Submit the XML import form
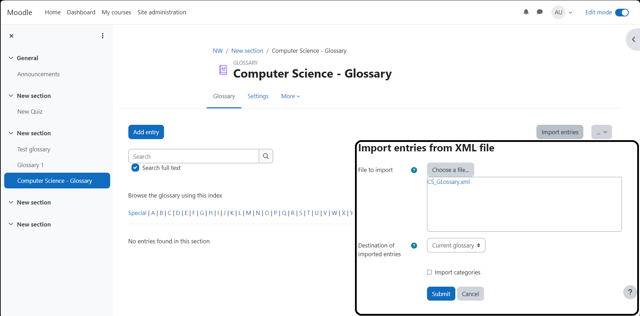Screen dimensions: 640x316 [x=441, y=294]
